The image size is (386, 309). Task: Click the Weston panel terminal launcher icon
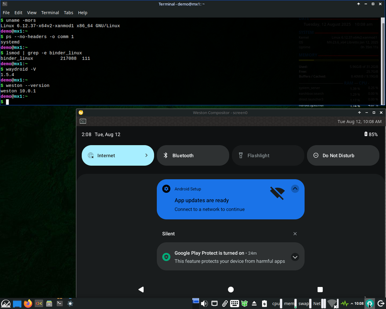tap(83, 121)
